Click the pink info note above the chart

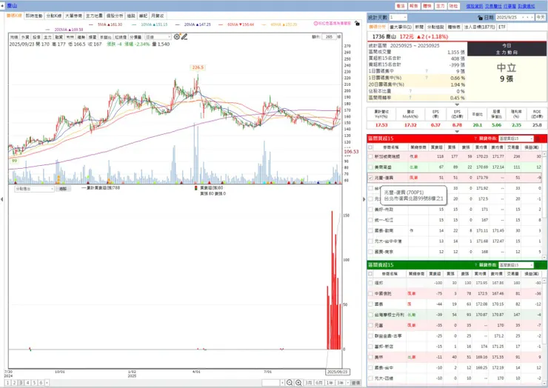(x=332, y=24)
